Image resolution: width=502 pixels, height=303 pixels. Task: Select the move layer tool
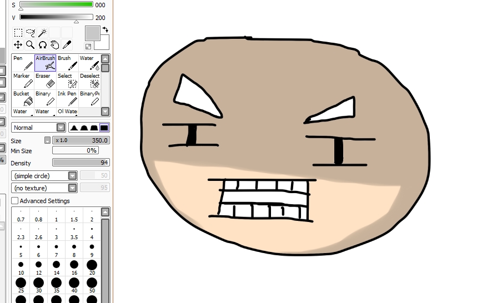18,45
